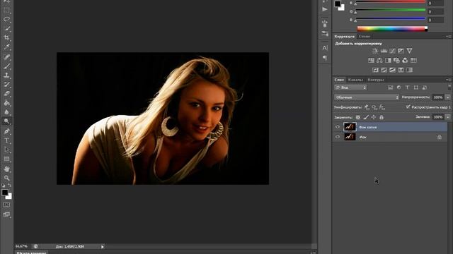Open the fill 'Заливка' slider arrow
This screenshot has height=254, width=453.
click(x=448, y=117)
